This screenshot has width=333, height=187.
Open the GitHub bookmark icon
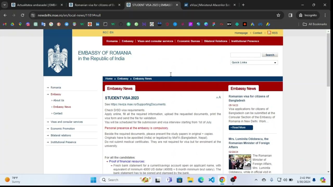click(121, 24)
